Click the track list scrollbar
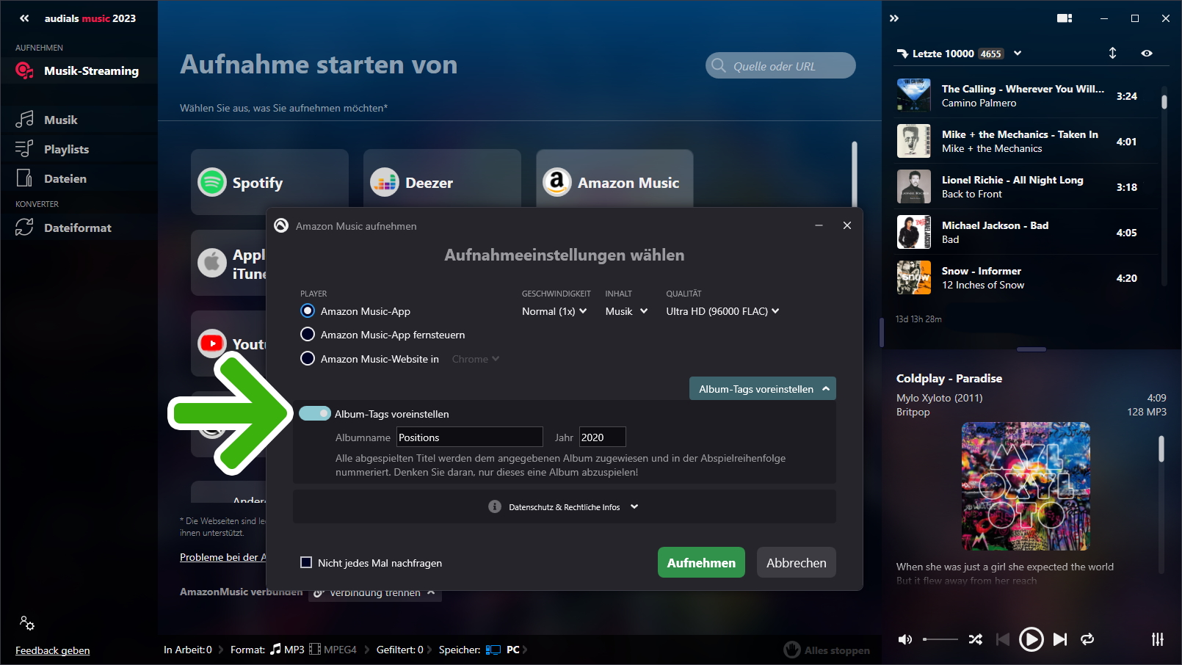This screenshot has height=665, width=1182. click(1164, 101)
